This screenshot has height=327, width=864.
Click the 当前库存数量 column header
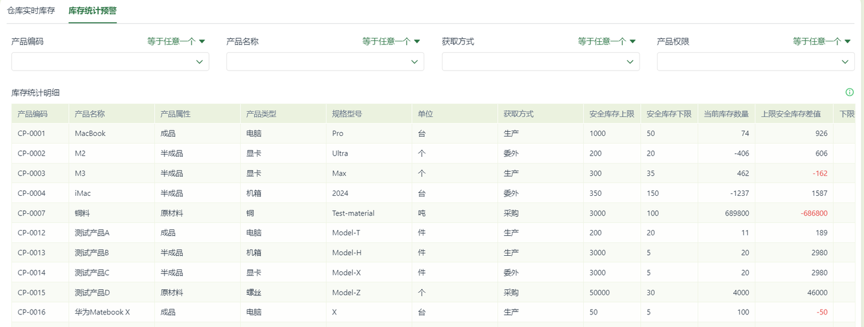(x=726, y=114)
